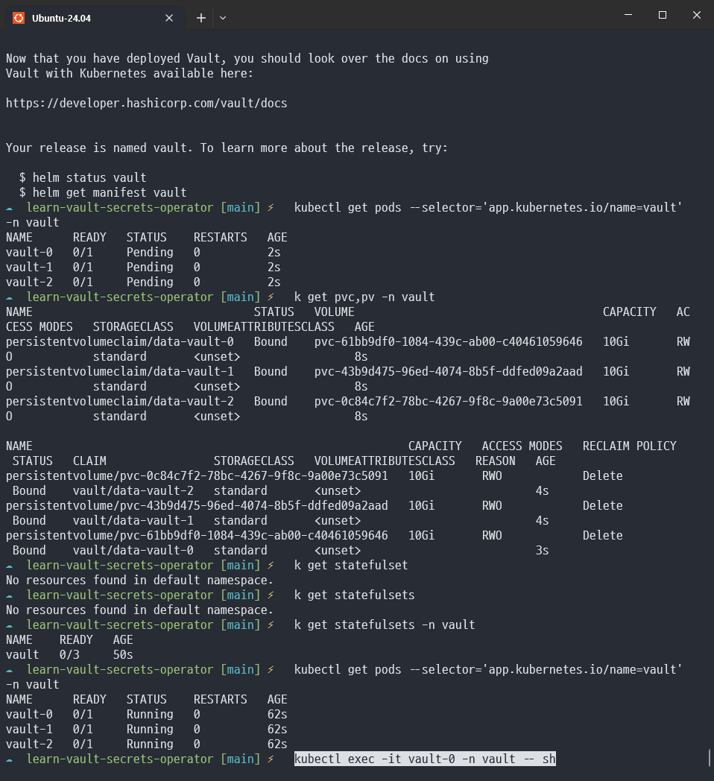Image resolution: width=714 pixels, height=781 pixels.
Task: Click vault-1 Running row, age 62s
Action: pos(147,729)
